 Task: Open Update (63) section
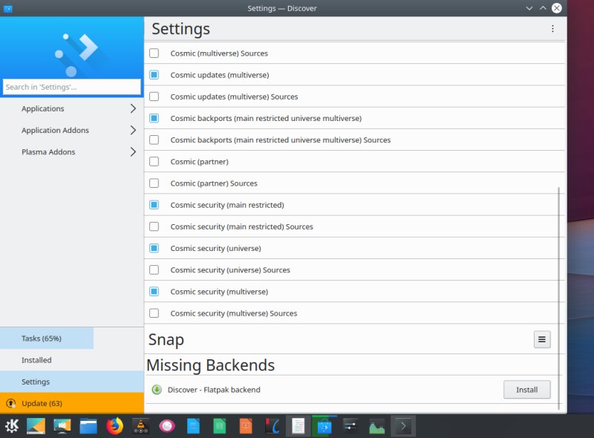[42, 403]
